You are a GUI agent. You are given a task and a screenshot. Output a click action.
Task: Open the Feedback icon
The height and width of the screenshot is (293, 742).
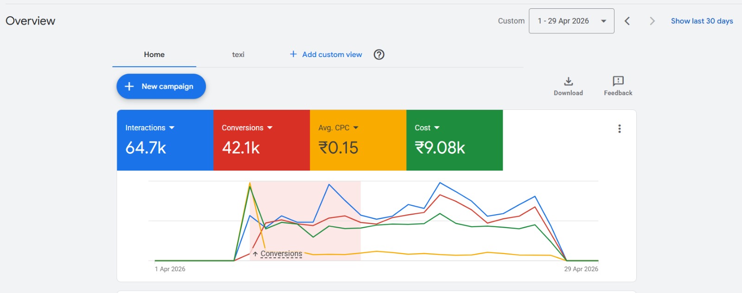(618, 82)
